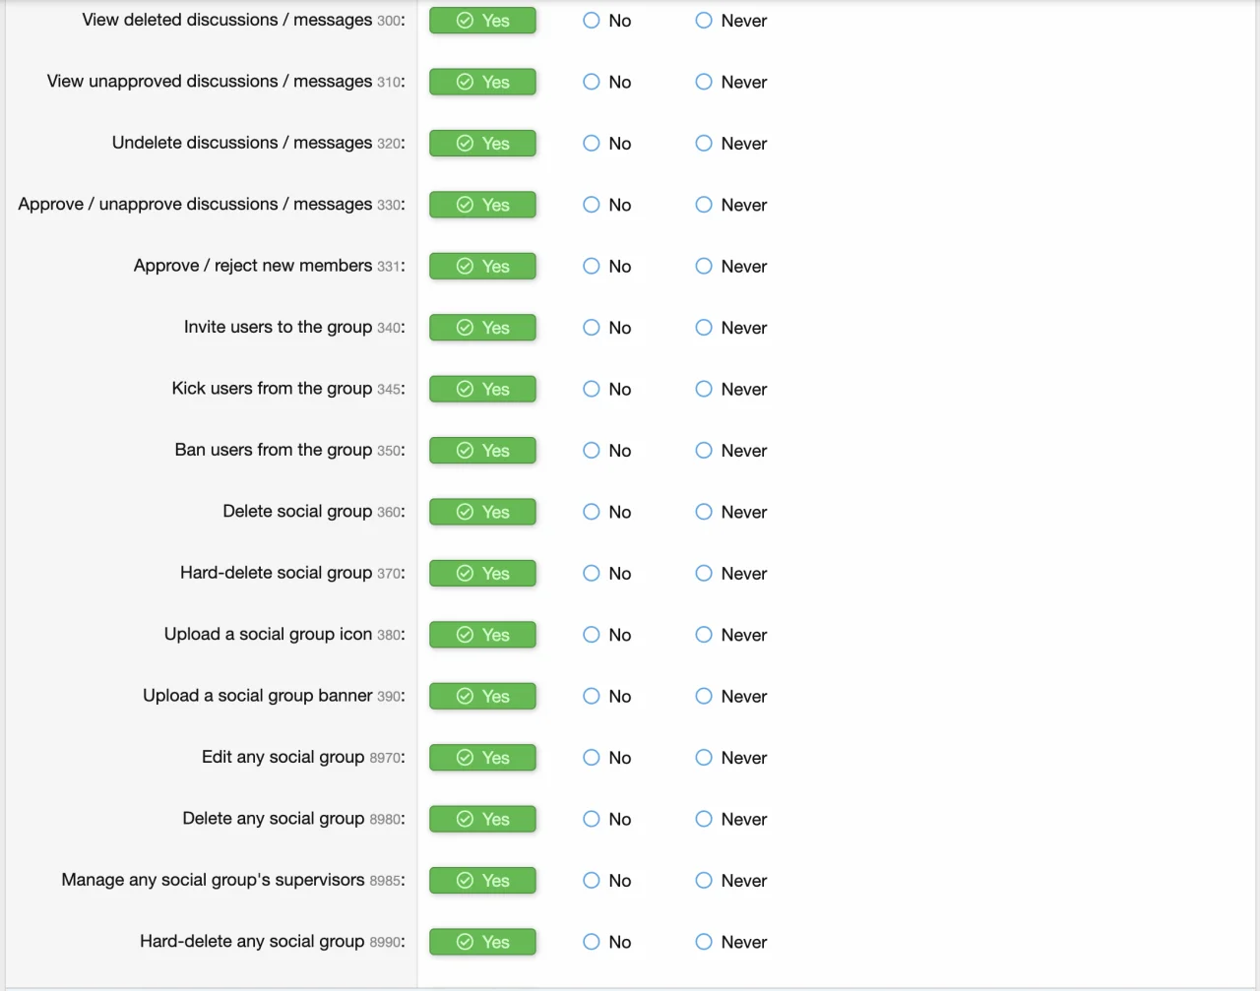The image size is (1260, 991).
Task: Select Never for View deleted discussions / messages
Action: 704,21
